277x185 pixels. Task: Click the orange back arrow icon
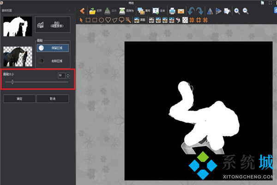82,11
